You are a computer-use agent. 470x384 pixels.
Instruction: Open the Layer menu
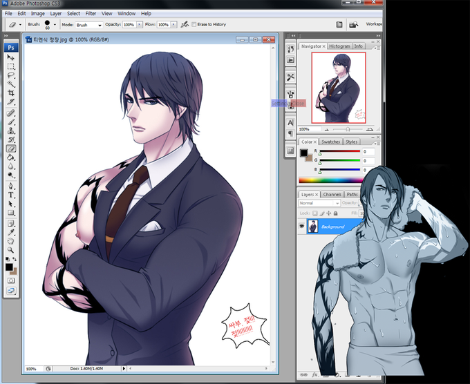tap(56, 14)
